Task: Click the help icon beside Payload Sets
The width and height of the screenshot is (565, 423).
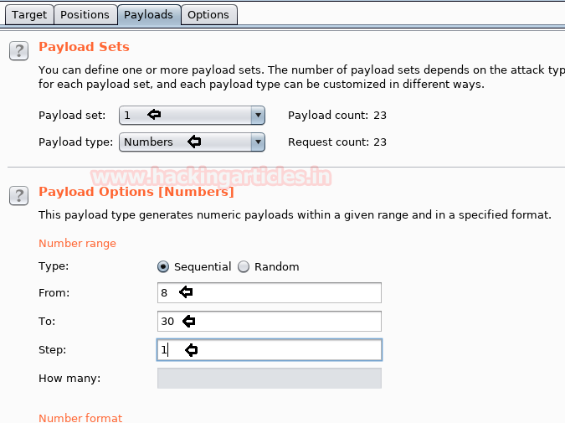Action: 18,51
